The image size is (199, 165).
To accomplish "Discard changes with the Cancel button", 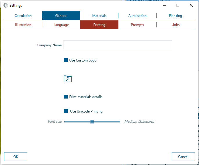I will pos(183,157).
